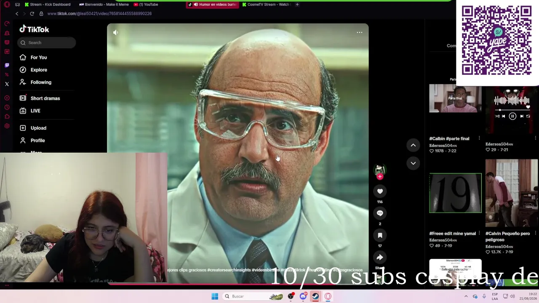
Task: Open Steam from the taskbar
Action: click(315, 296)
